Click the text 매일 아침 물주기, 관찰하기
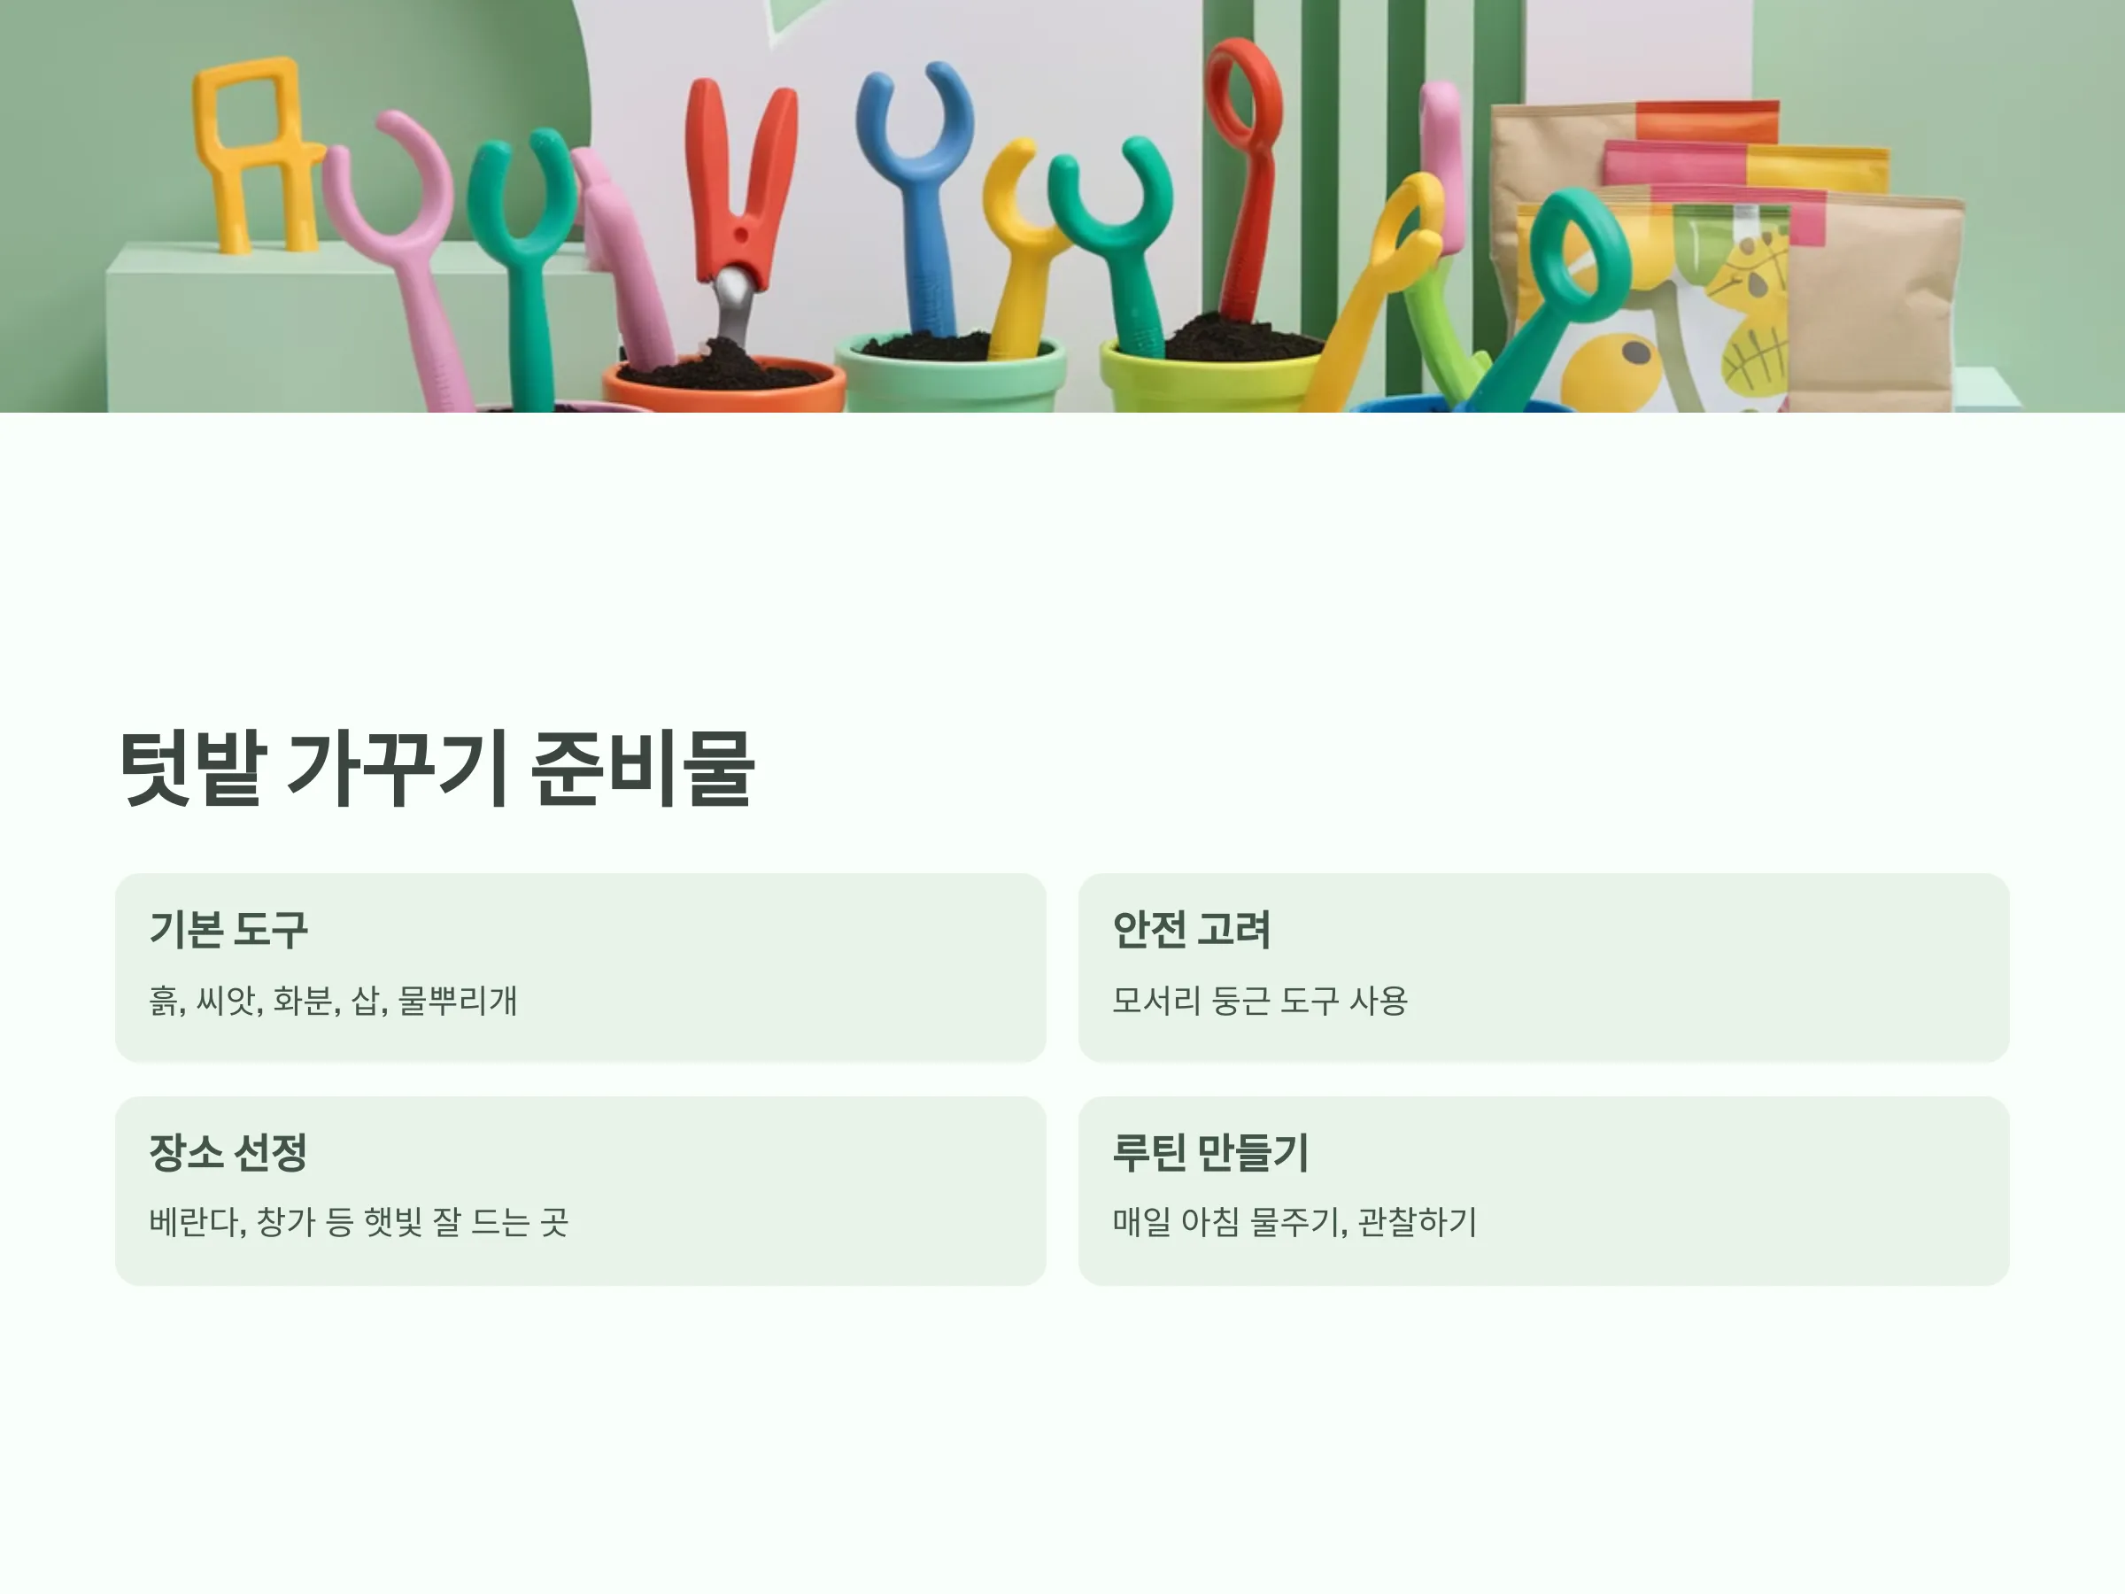Image resolution: width=2125 pixels, height=1594 pixels. (x=1294, y=1222)
